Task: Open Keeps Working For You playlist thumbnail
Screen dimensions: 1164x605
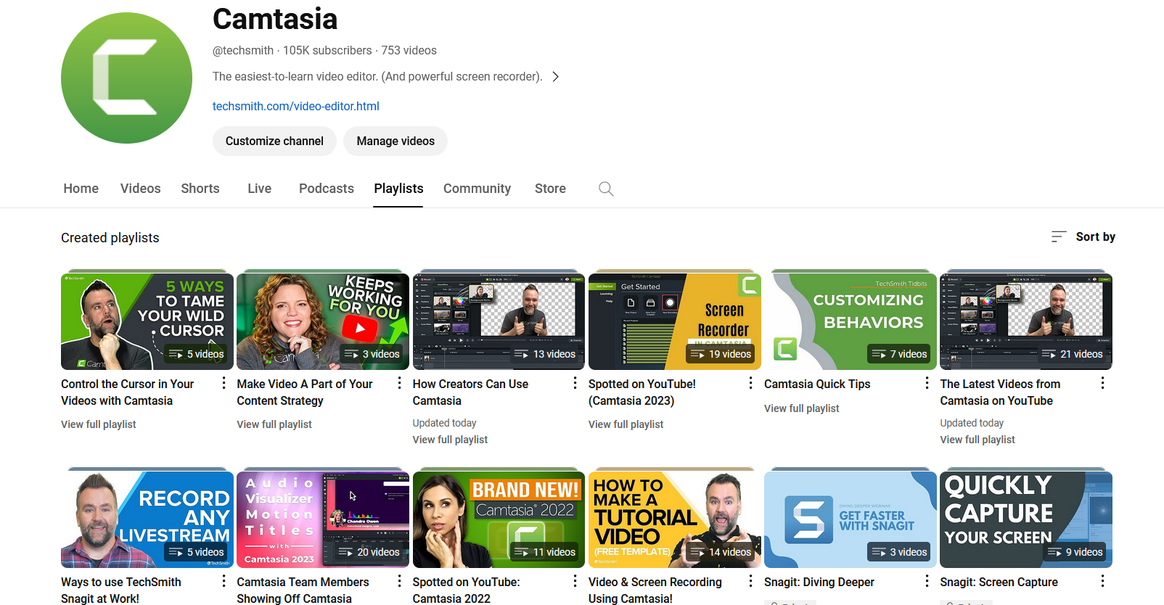Action: [323, 321]
